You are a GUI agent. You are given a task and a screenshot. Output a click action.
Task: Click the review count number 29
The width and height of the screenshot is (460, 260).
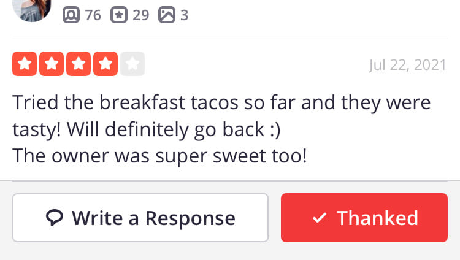pos(140,15)
